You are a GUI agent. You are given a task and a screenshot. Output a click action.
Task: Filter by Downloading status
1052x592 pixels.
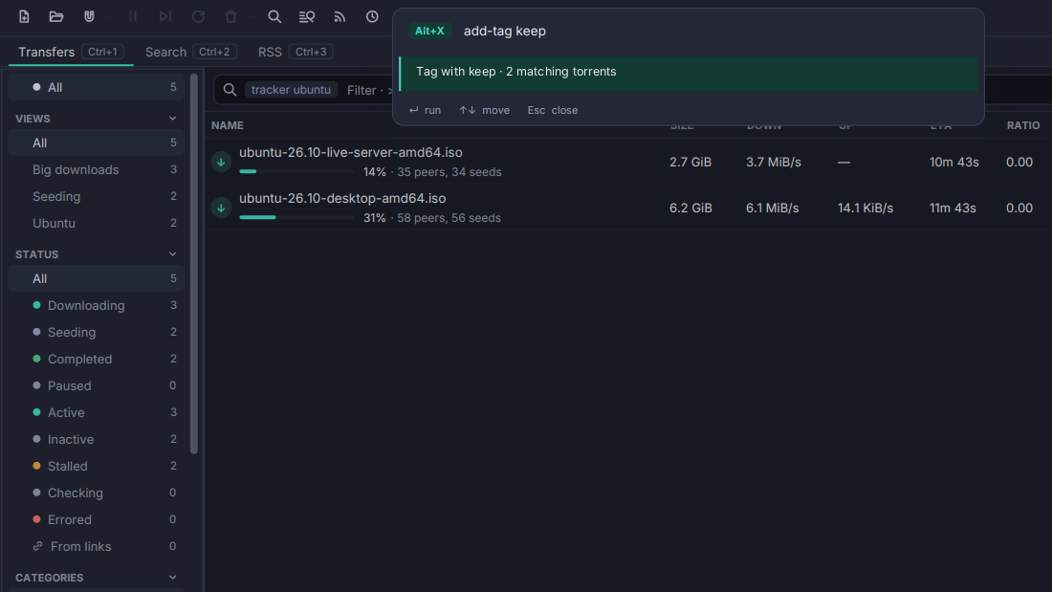[96, 305]
